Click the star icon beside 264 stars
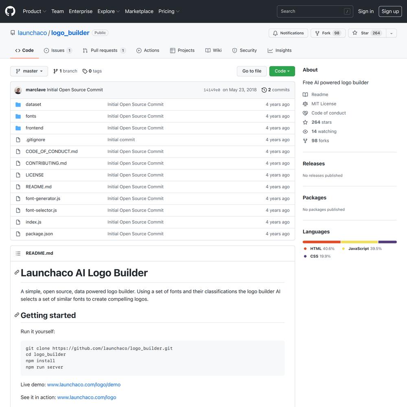Image resolution: width=407 pixels, height=407 pixels. coord(305,122)
